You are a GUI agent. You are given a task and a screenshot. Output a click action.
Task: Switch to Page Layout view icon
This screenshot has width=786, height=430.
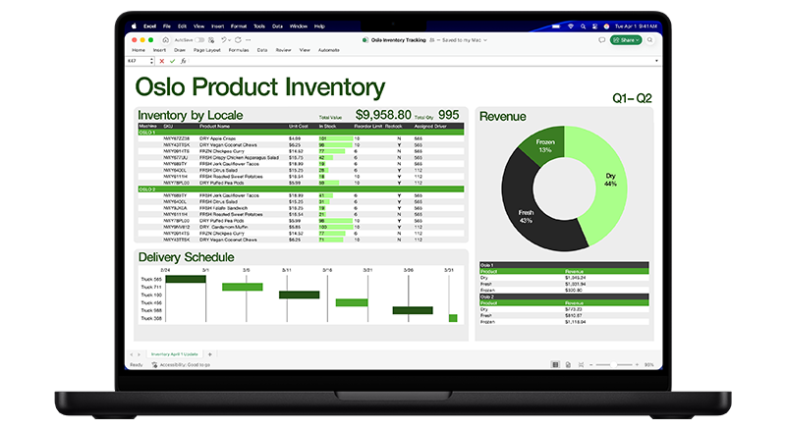tap(569, 364)
